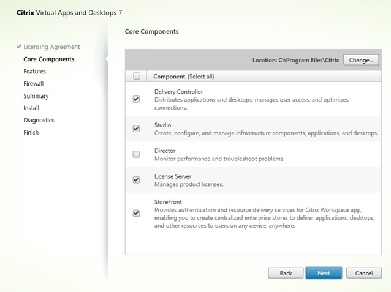Click the 'Core Components' page heading
This screenshot has height=292, width=391.
point(151,32)
